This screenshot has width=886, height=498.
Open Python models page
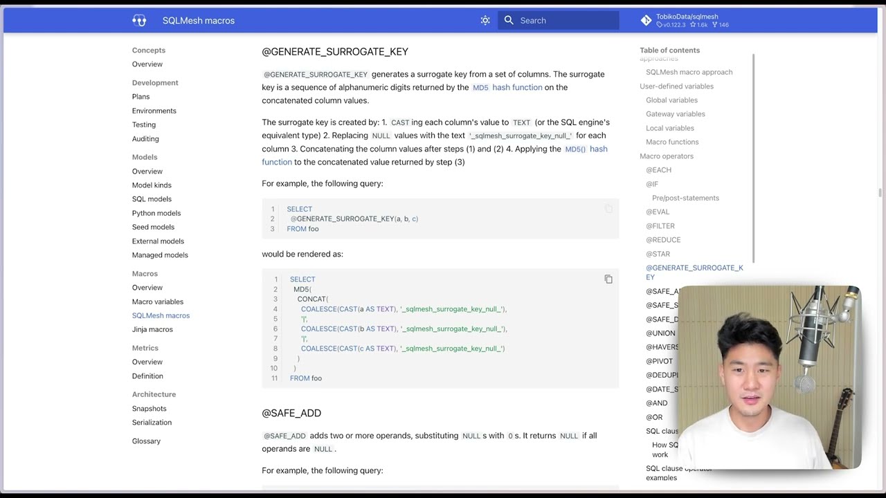[x=156, y=213]
